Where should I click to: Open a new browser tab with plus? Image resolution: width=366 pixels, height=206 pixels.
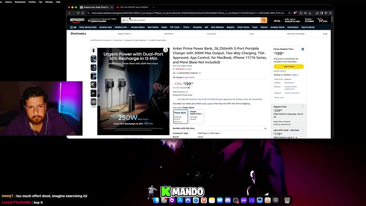[154, 7]
